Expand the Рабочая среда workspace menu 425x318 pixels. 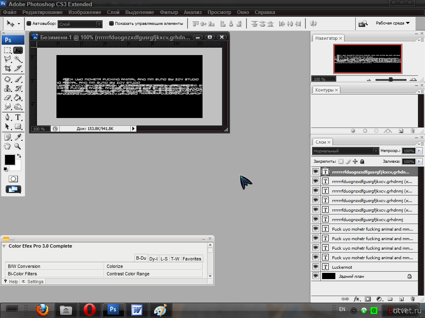pos(393,23)
